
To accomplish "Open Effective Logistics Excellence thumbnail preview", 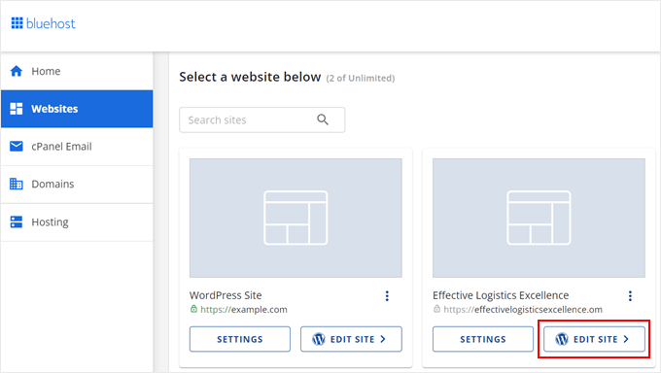I will pyautogui.click(x=539, y=218).
